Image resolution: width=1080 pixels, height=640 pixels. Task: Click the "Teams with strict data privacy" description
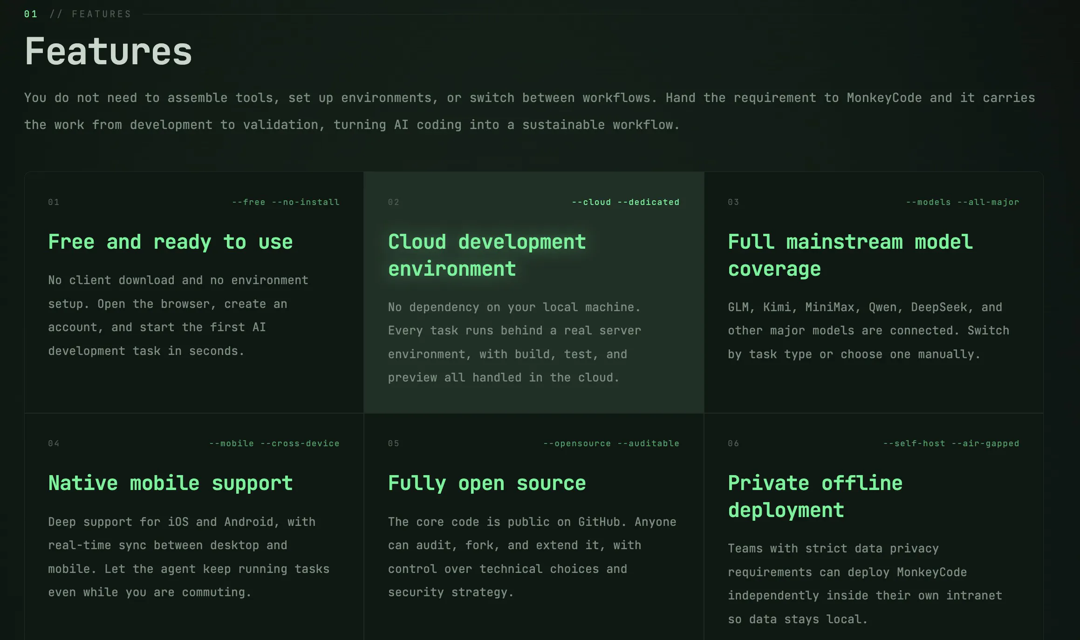pos(865,584)
